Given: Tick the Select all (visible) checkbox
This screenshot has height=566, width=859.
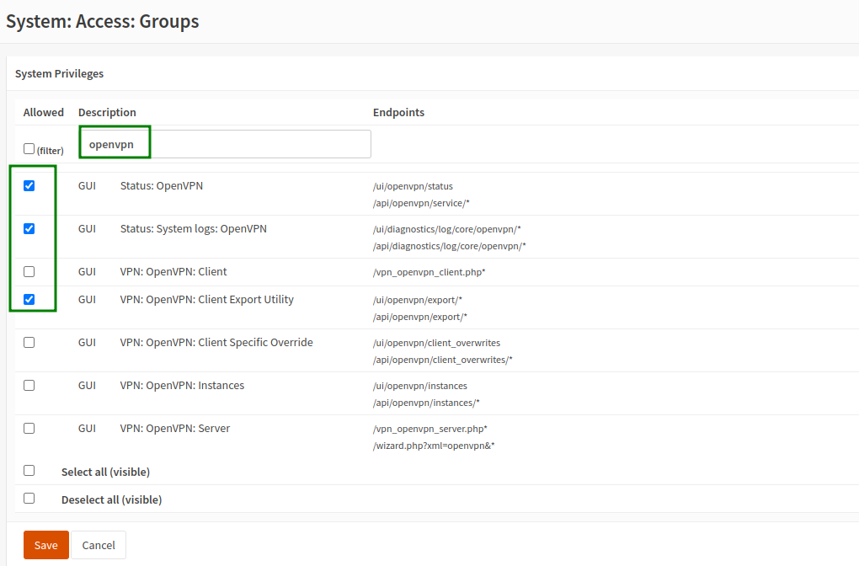Looking at the screenshot, I should 29,471.
